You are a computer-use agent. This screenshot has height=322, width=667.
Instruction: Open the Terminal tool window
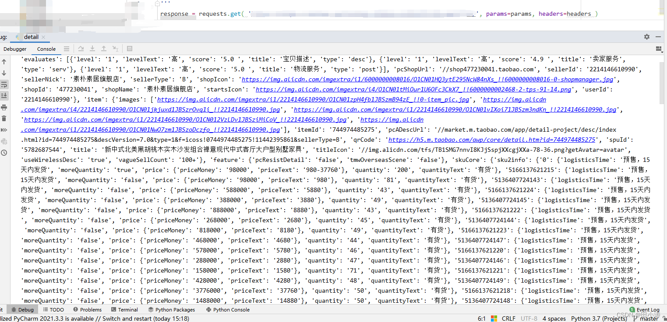point(124,309)
